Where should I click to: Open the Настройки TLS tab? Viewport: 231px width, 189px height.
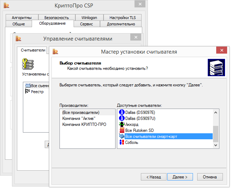coord(123,17)
